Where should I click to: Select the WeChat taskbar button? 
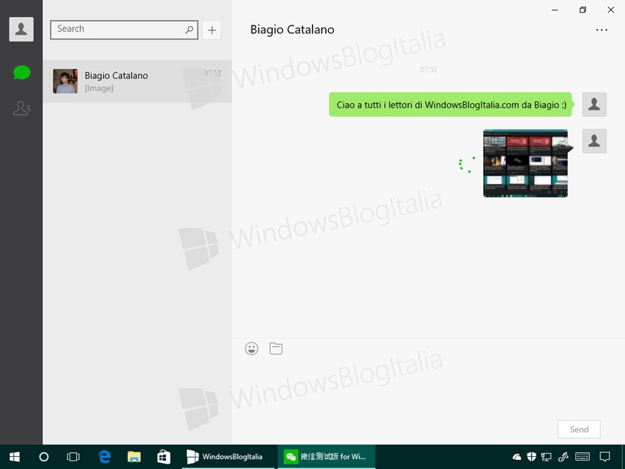pyautogui.click(x=326, y=457)
